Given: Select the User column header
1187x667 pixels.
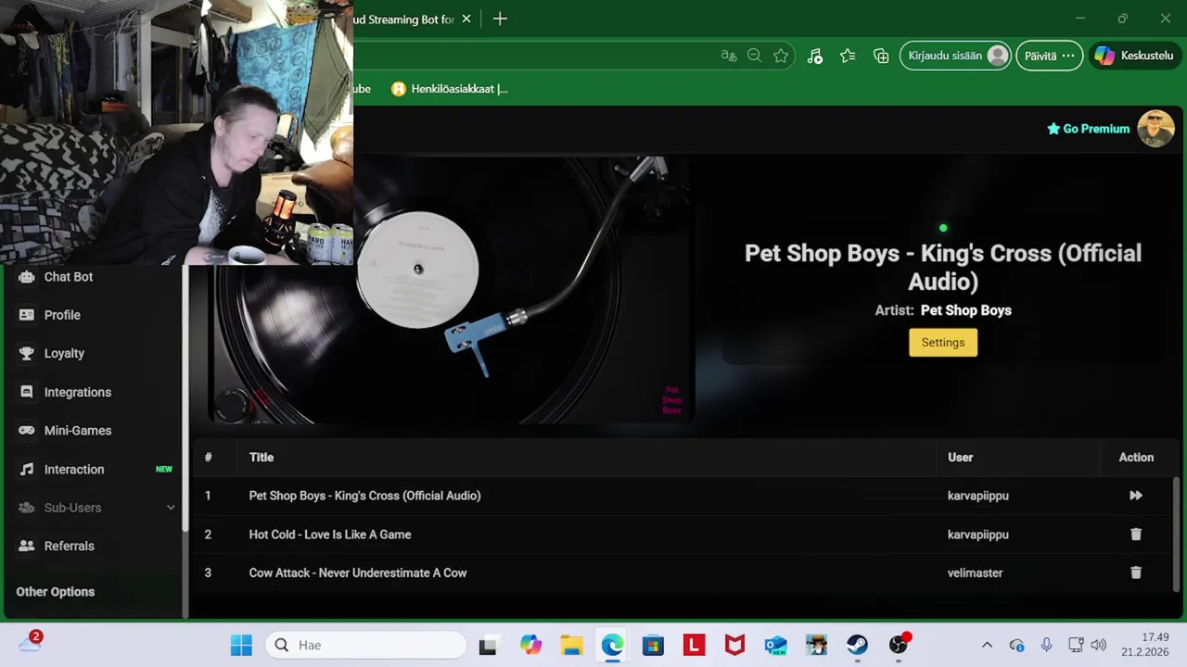Looking at the screenshot, I should pos(961,457).
